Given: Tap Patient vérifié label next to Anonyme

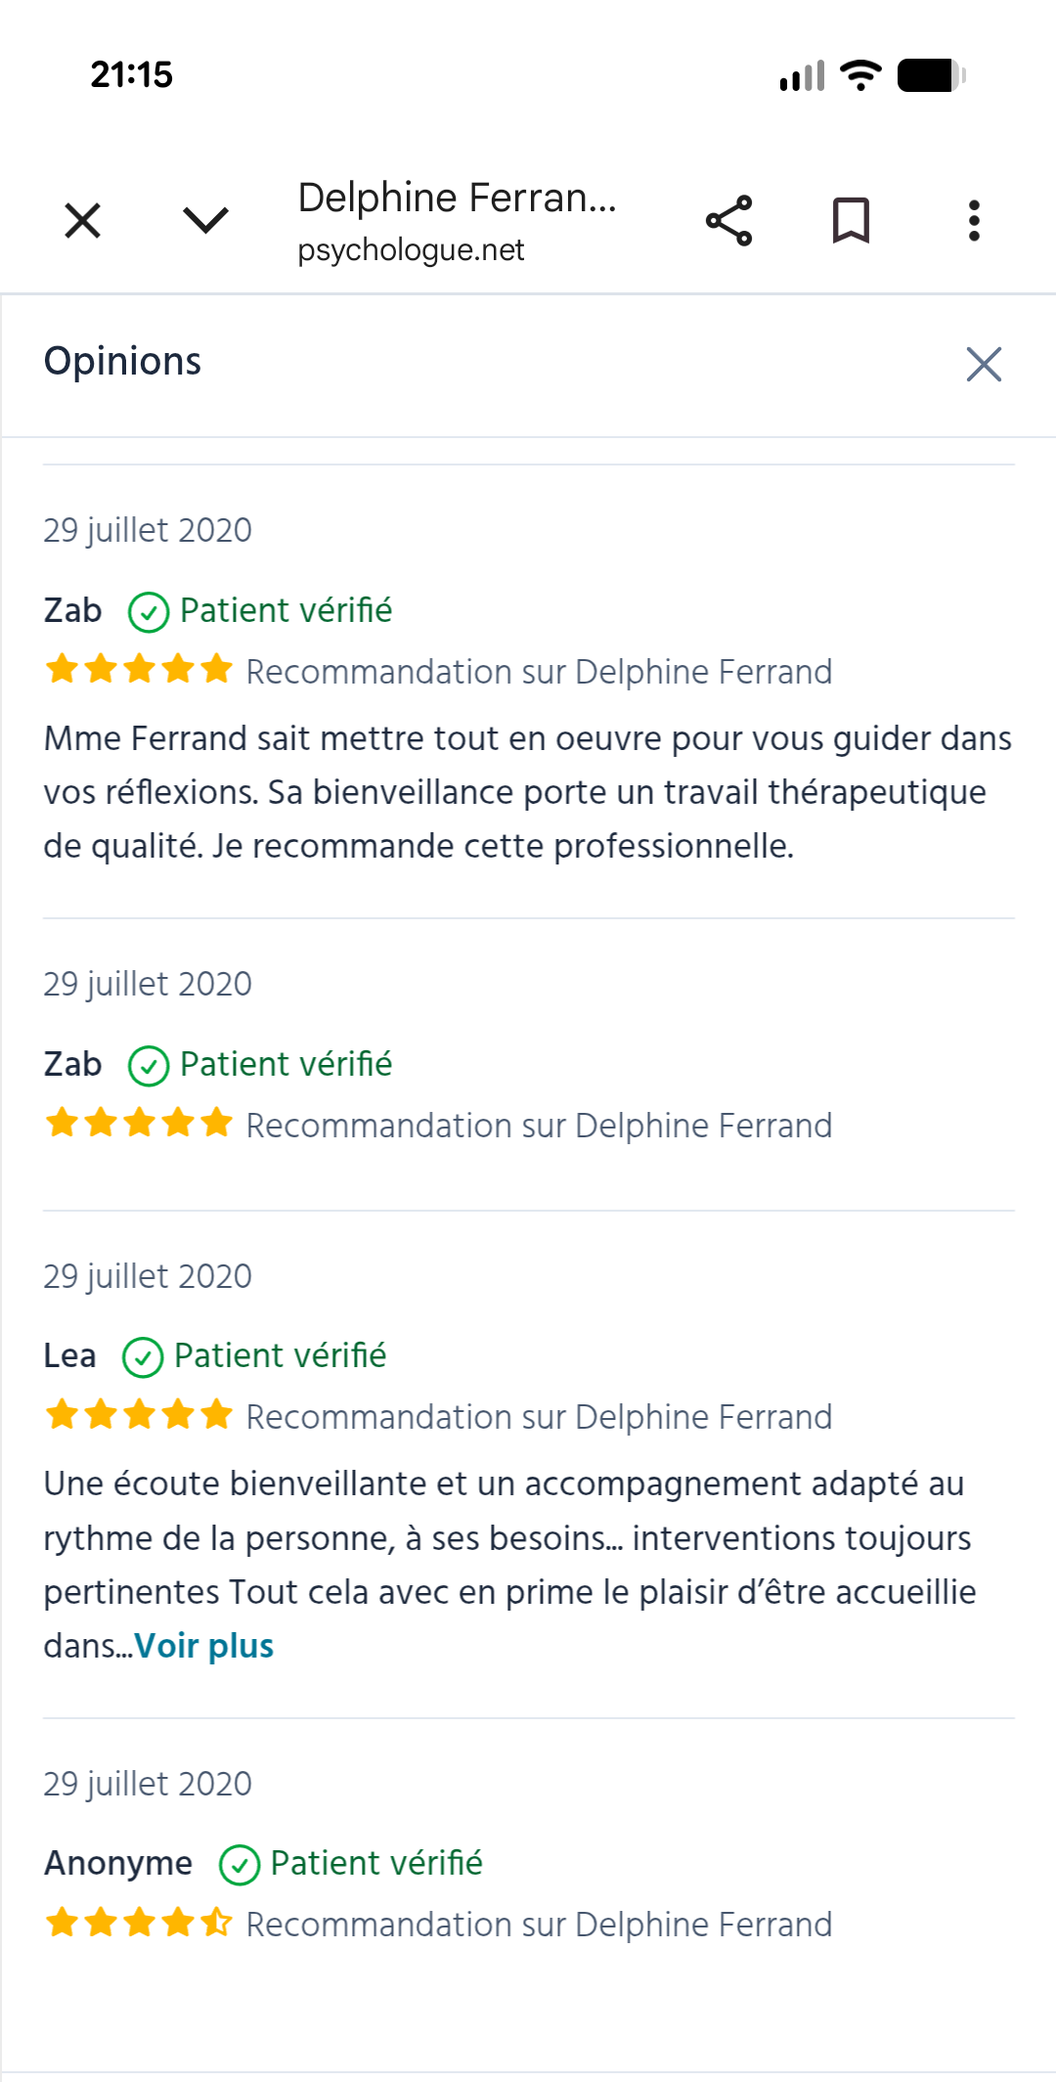Looking at the screenshot, I should pyautogui.click(x=376, y=1863).
